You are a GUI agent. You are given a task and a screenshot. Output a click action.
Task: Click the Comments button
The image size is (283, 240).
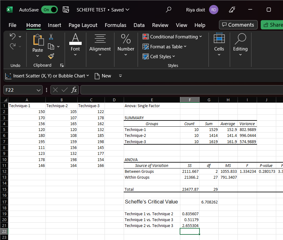(238, 25)
